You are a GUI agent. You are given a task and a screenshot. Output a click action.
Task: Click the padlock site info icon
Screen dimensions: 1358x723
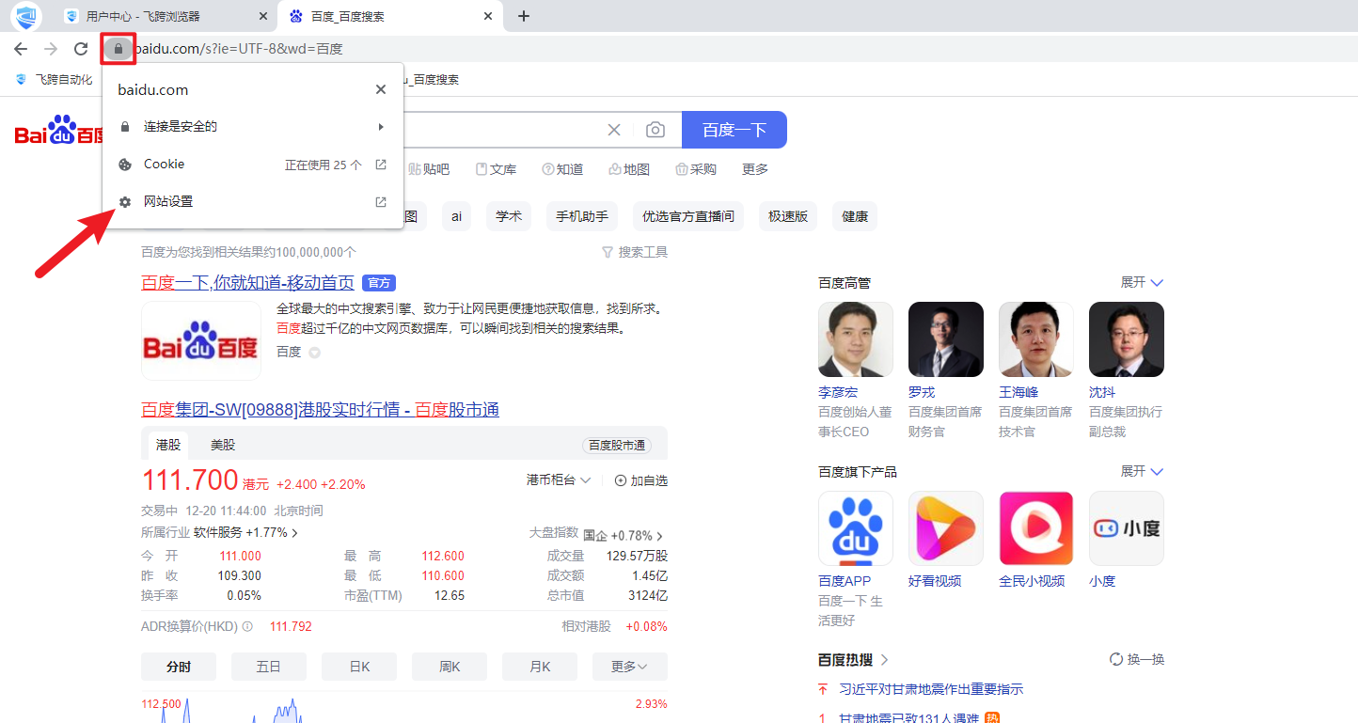click(x=118, y=49)
